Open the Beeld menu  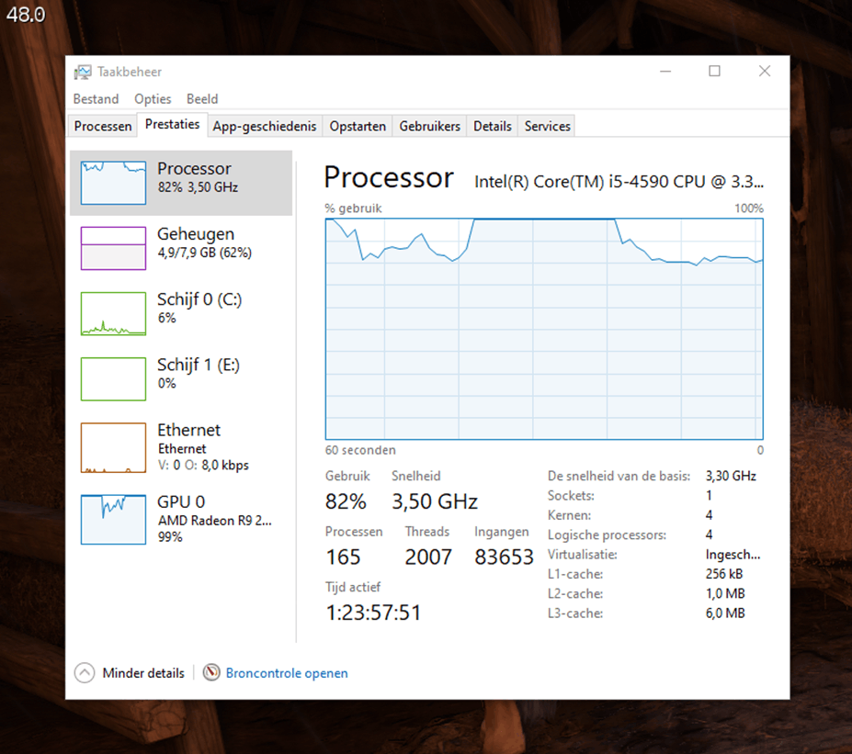click(202, 99)
